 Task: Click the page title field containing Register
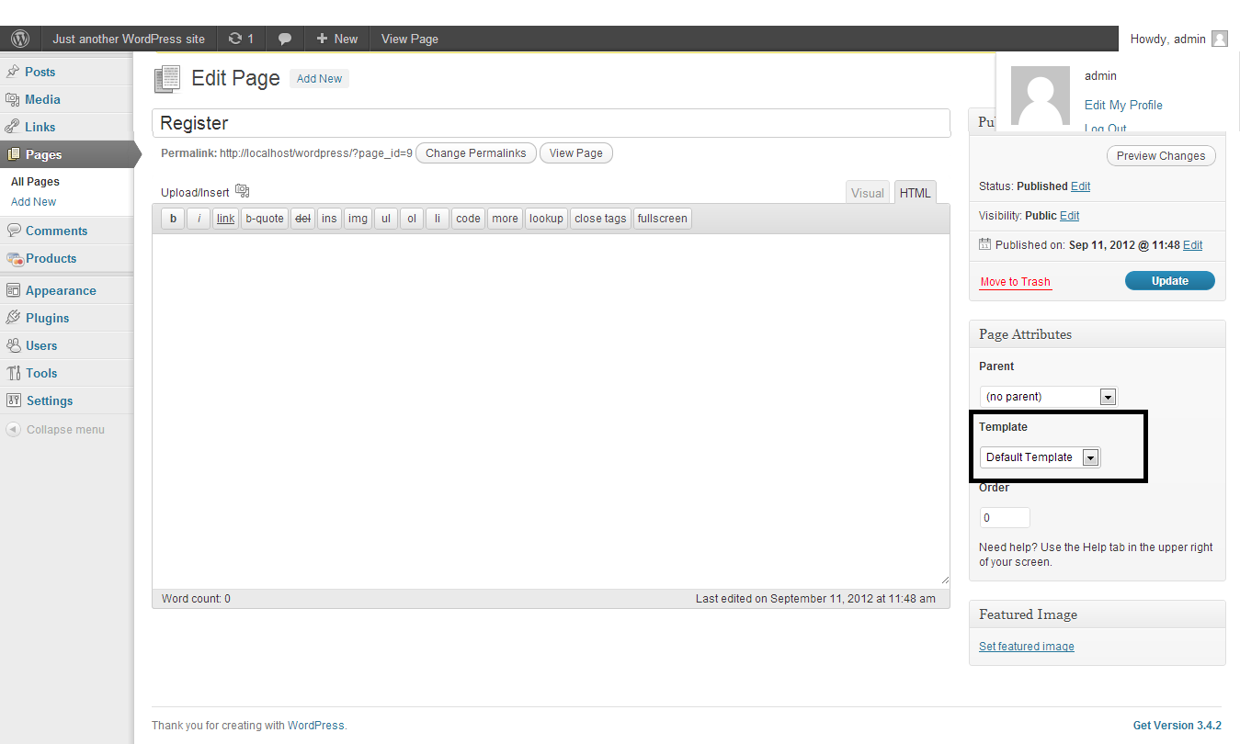click(551, 123)
